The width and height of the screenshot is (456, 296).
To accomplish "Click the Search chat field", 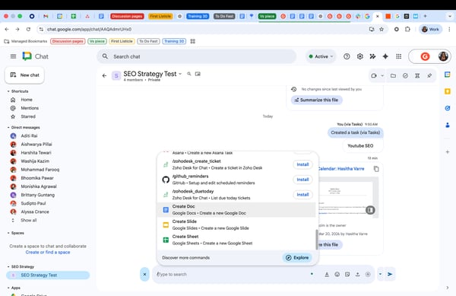I will pyautogui.click(x=197, y=56).
